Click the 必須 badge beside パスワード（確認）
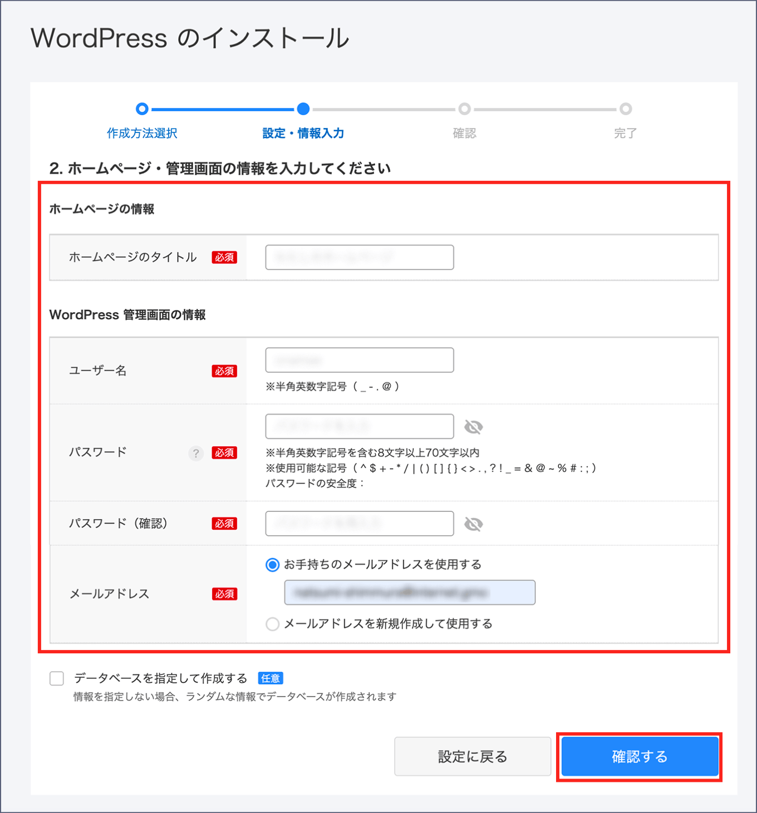Image resolution: width=757 pixels, height=813 pixels. [224, 524]
